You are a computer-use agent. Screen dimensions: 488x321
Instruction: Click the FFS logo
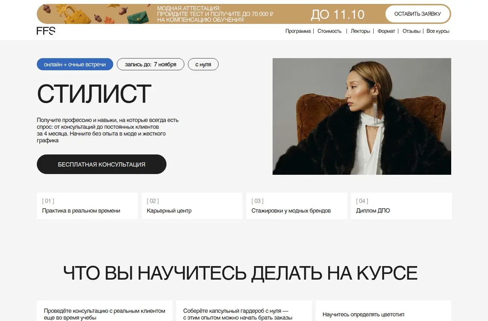46,31
